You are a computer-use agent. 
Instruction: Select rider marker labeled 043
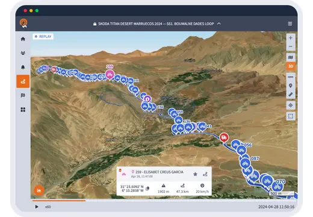pos(202,127)
